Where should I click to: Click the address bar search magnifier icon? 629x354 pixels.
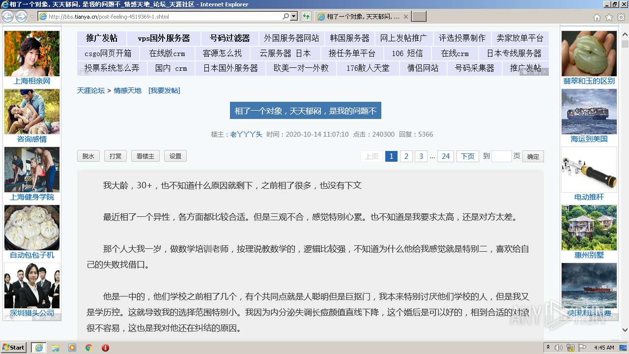pos(286,16)
